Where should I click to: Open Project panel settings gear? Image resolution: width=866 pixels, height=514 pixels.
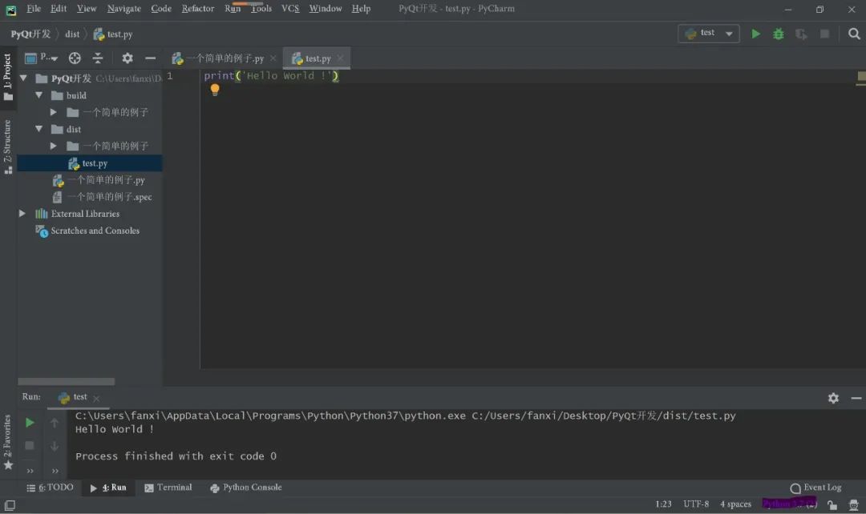coord(127,58)
